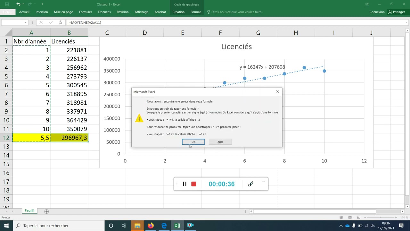The height and width of the screenshot is (231, 410).
Task: Switch to Page Layout view icon
Action: pos(350,217)
